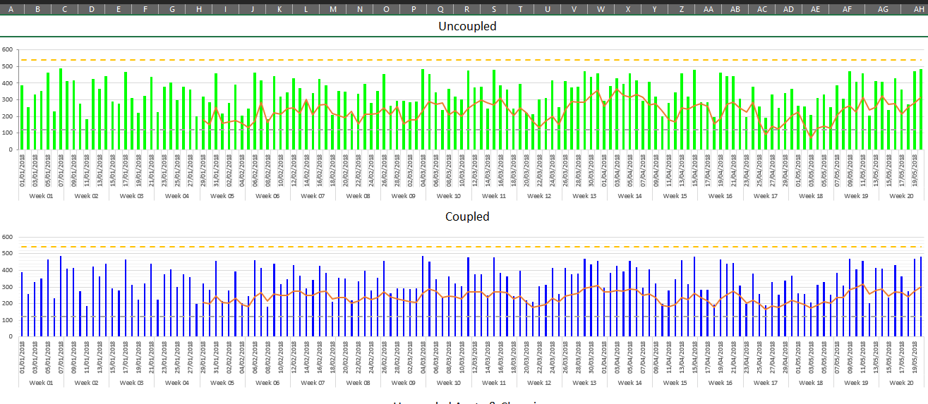
Task: Click "Week 10" label in Uncoupled chart
Action: click(x=448, y=196)
